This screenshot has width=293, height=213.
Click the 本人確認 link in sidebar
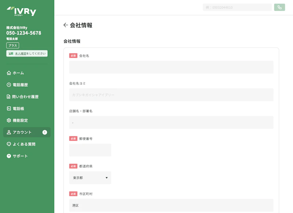click(x=21, y=54)
